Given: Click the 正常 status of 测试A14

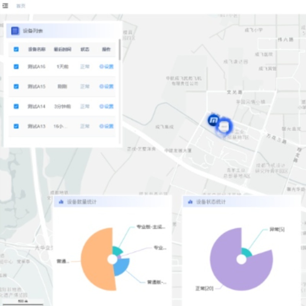Looking at the screenshot, I should [85, 106].
